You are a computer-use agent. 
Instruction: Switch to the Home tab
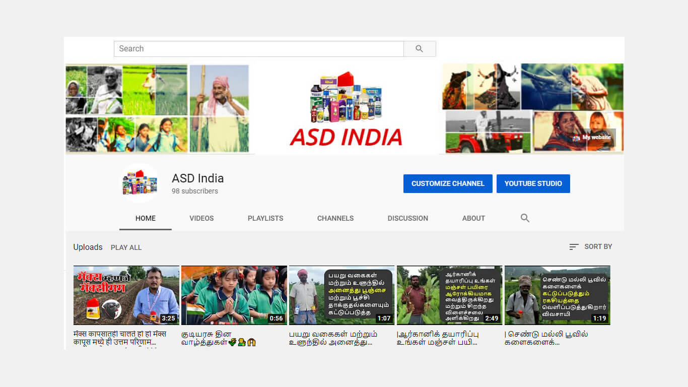click(146, 218)
